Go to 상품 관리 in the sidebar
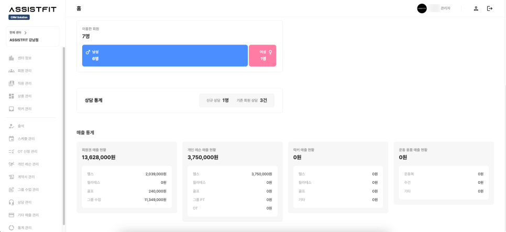This screenshot has height=232, width=506. click(25, 96)
